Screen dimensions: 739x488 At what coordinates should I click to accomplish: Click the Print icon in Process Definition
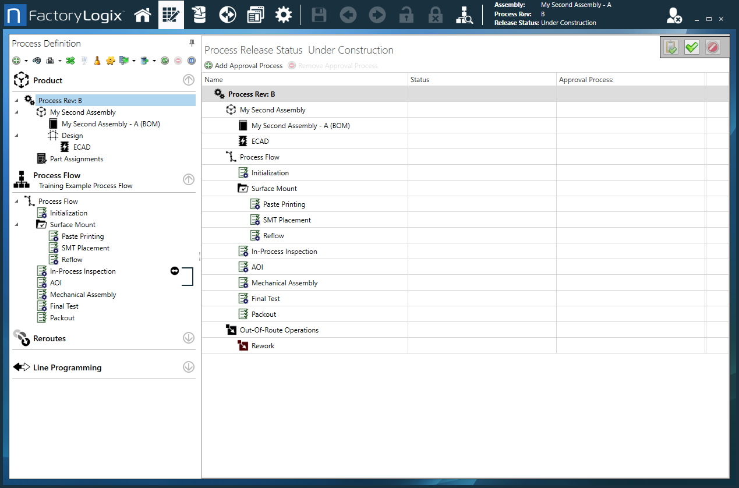(50, 60)
